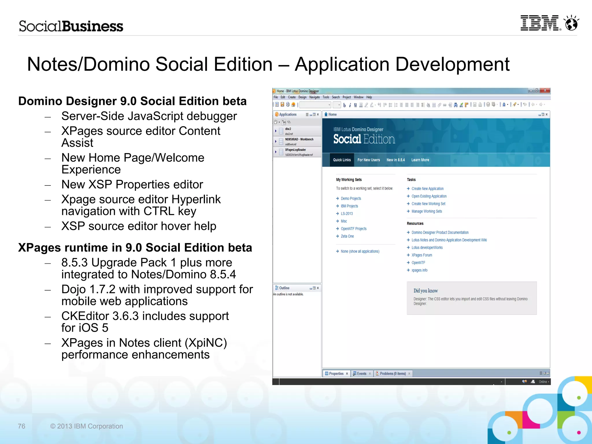Expand the disc2 application
The image size is (592, 444).
[276, 131]
